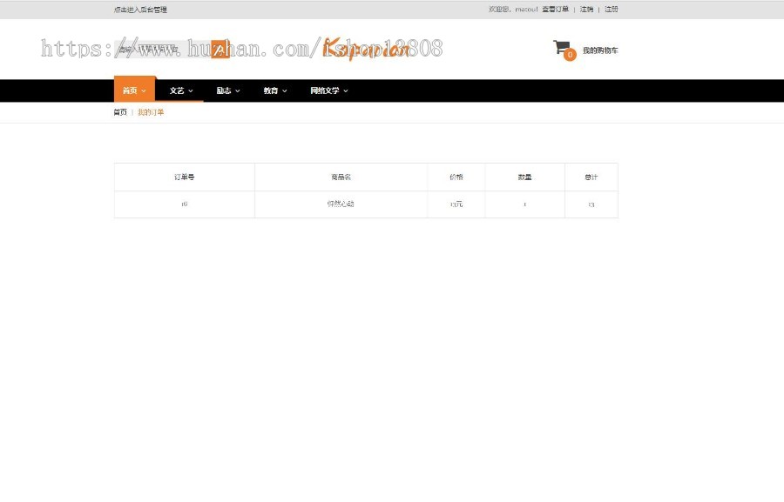Open the 教育 menu

click(274, 90)
